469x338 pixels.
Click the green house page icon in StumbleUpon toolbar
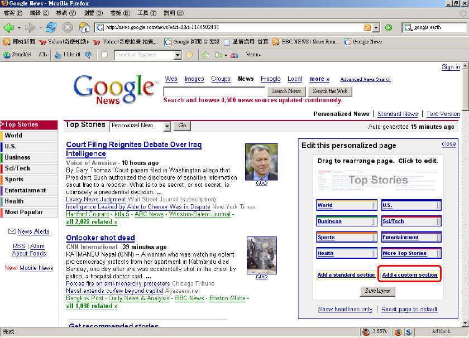tap(205, 55)
